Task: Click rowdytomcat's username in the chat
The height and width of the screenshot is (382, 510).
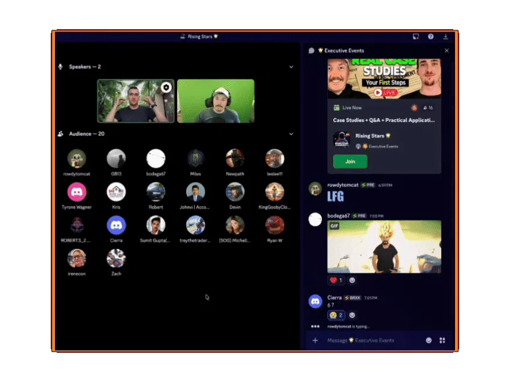Action: tap(343, 185)
